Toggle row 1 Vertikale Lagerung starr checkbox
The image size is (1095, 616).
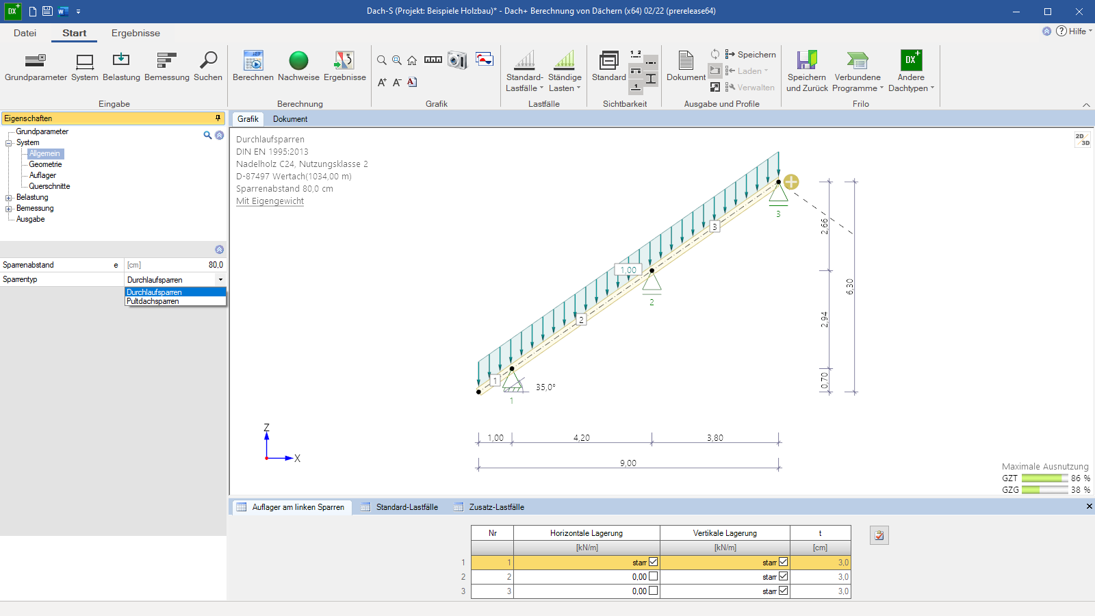tap(783, 562)
